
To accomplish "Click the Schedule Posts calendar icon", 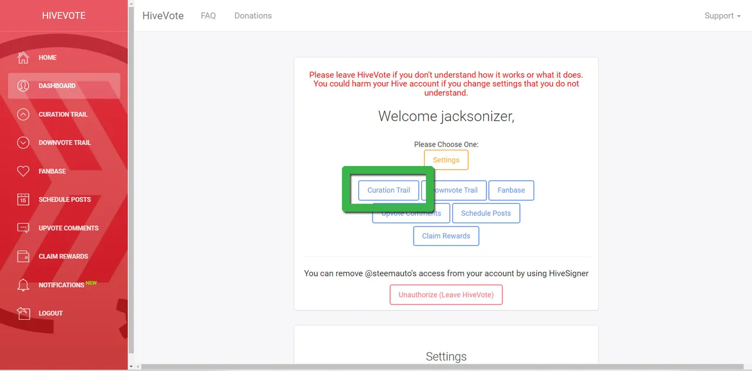I will 23,200.
